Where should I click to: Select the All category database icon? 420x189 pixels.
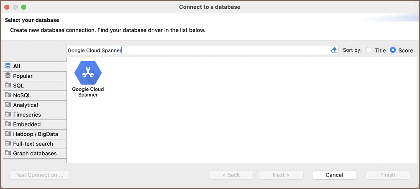(x=8, y=66)
